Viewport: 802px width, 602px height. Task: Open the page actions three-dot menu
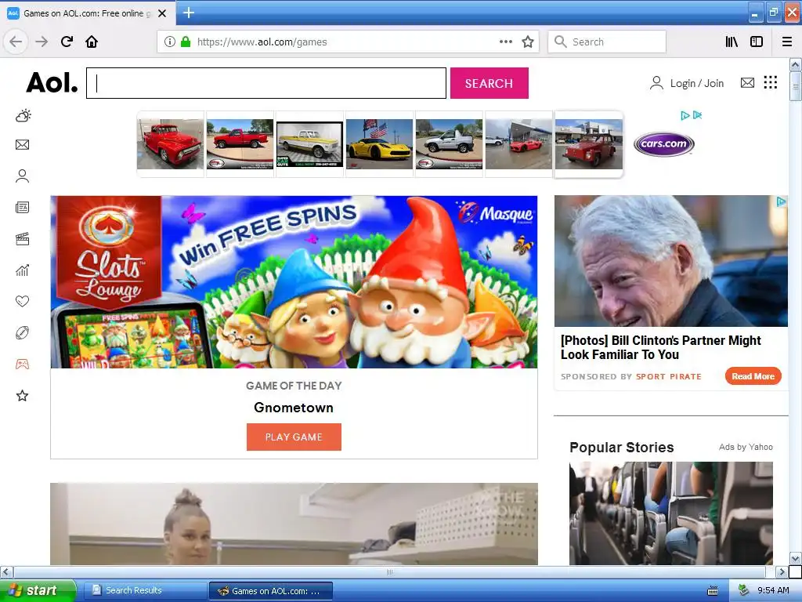[x=506, y=42]
